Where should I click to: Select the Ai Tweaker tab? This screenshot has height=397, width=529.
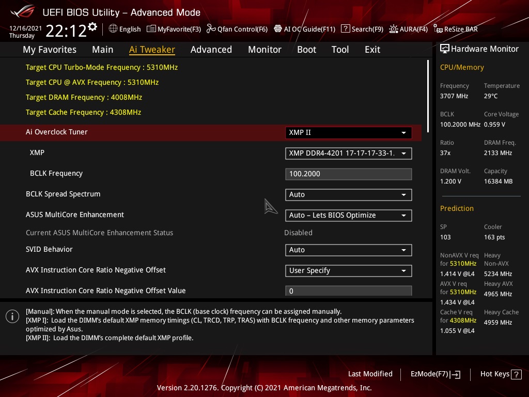click(152, 50)
